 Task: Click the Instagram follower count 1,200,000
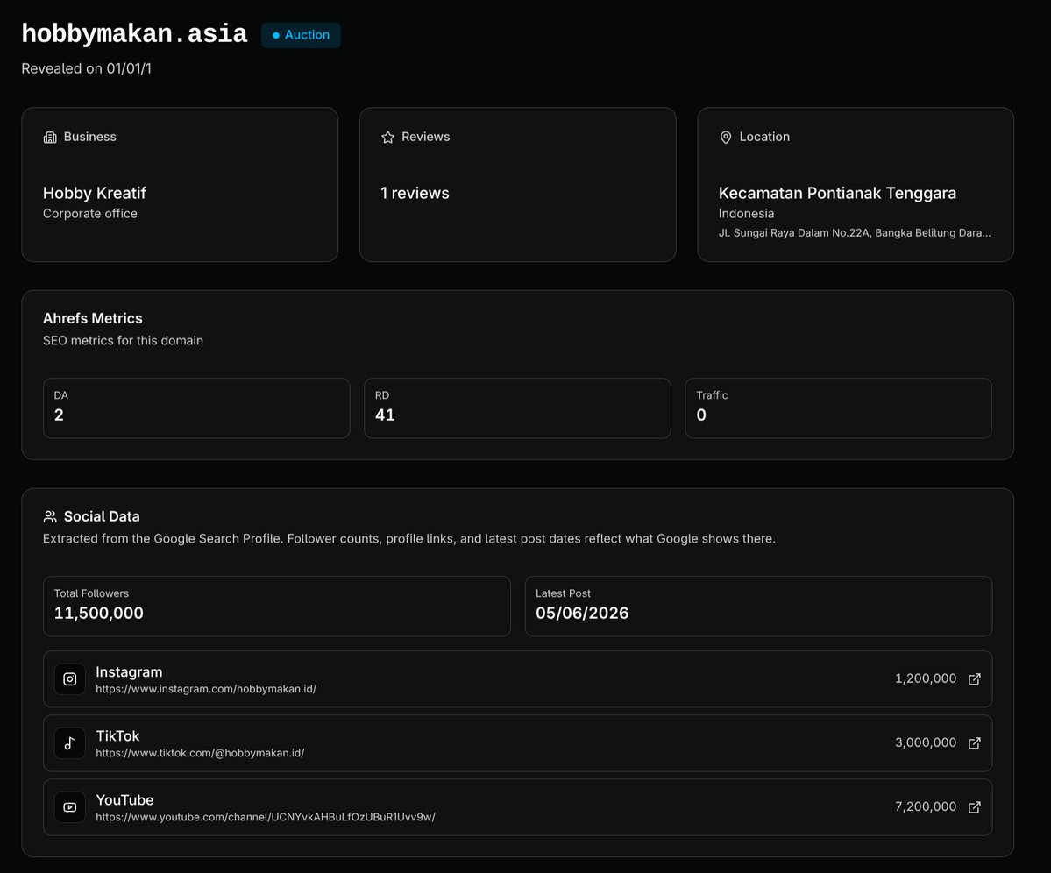click(x=926, y=678)
